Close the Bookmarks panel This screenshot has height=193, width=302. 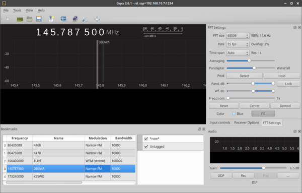(204, 129)
